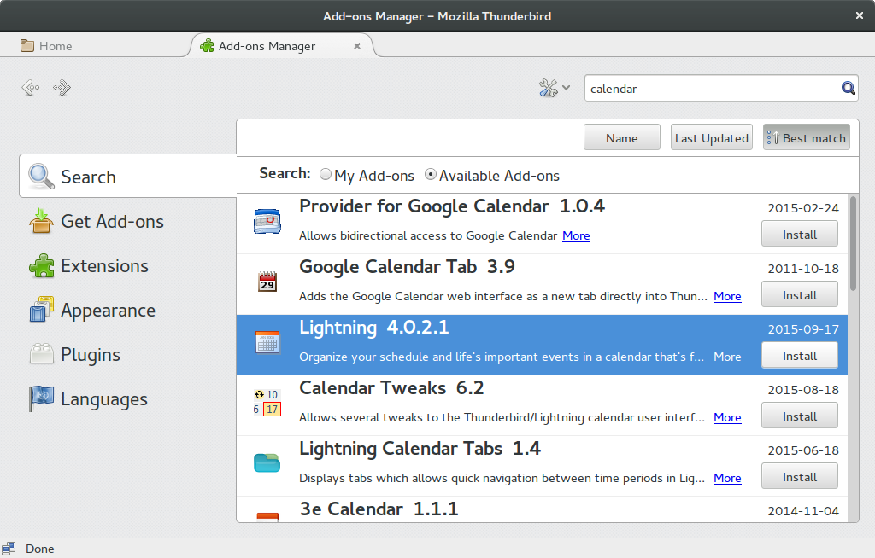The height and width of the screenshot is (558, 875).
Task: Click the Add-ons Manager tab puzzle icon
Action: (207, 46)
